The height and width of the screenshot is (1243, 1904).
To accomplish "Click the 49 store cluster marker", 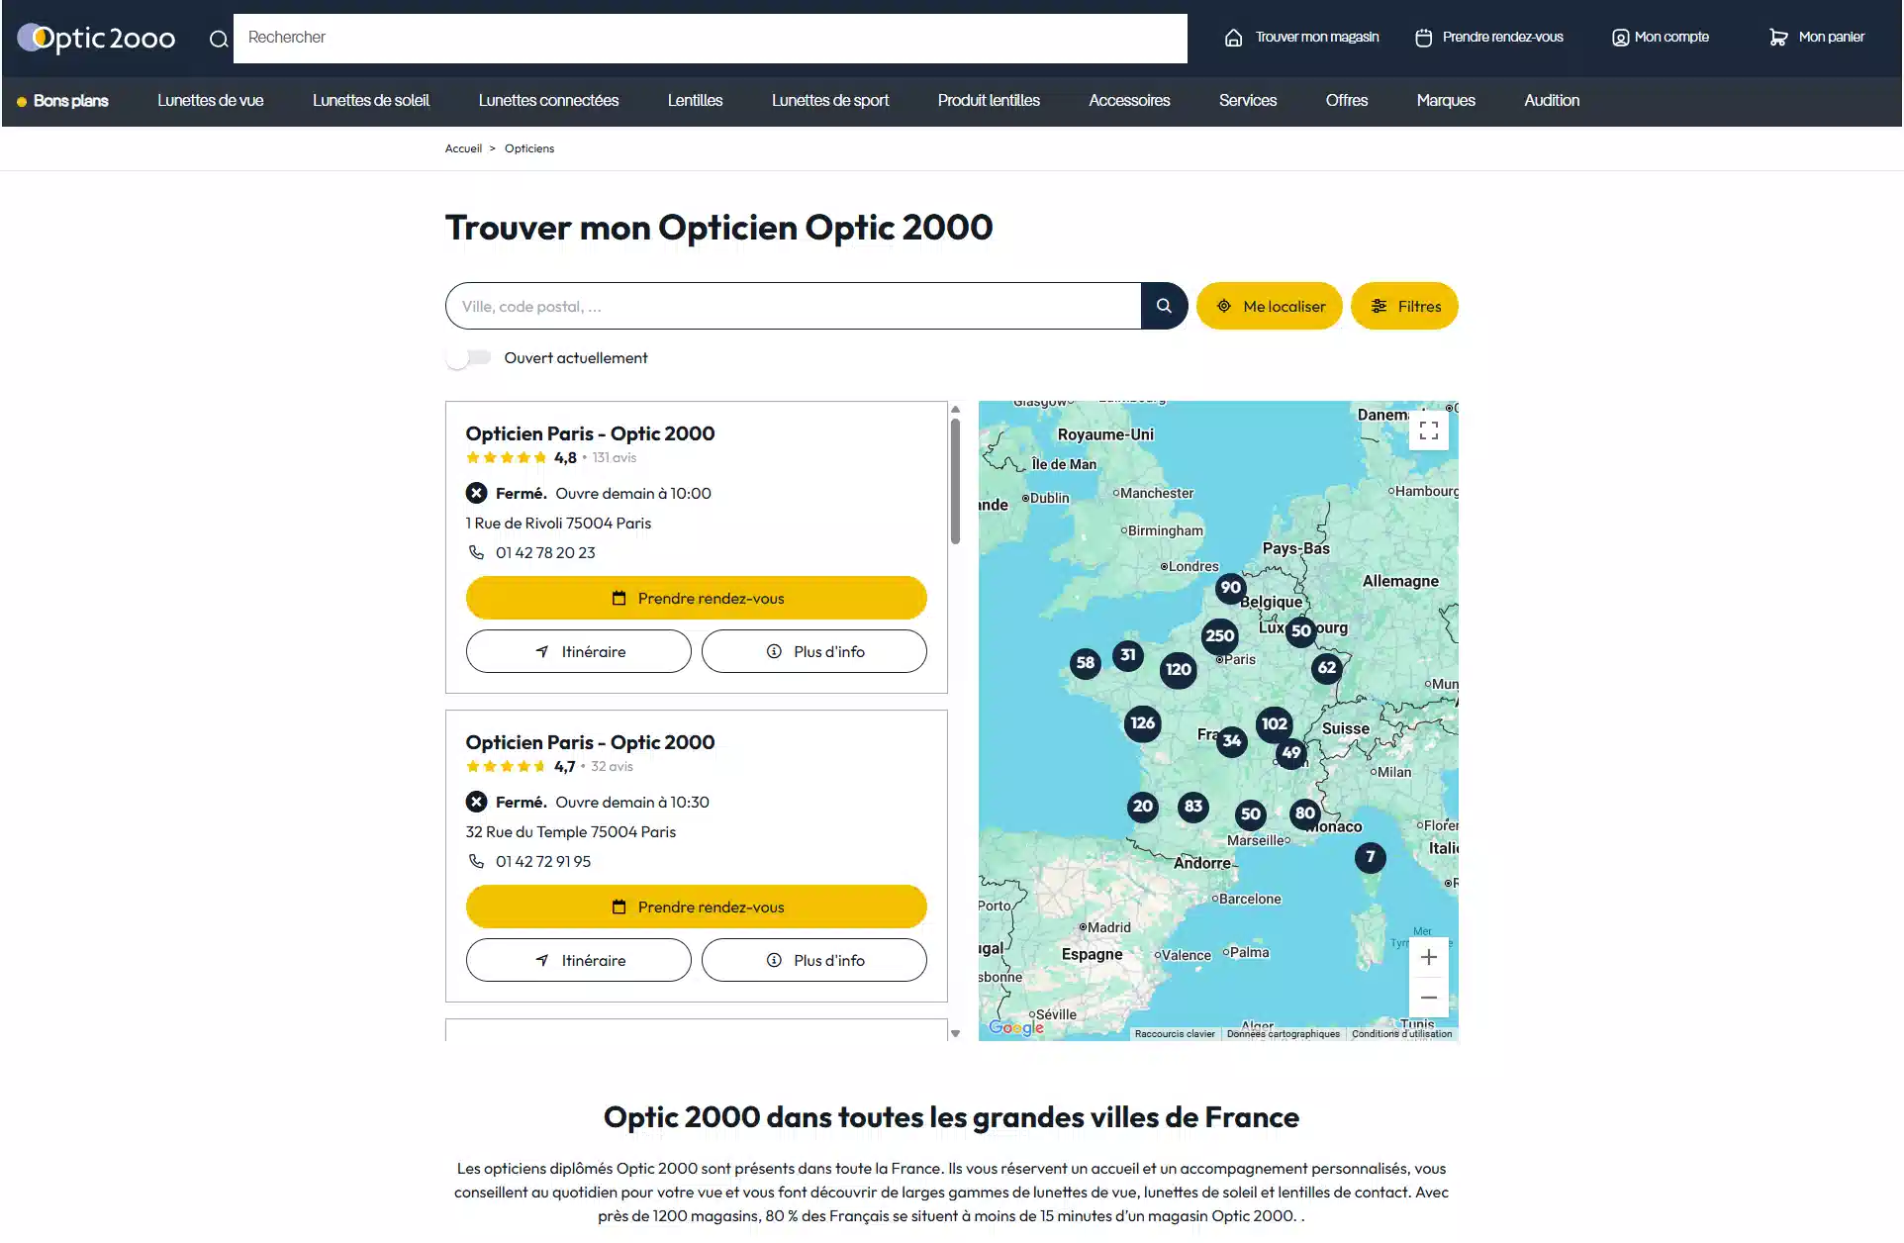I will pyautogui.click(x=1291, y=753).
